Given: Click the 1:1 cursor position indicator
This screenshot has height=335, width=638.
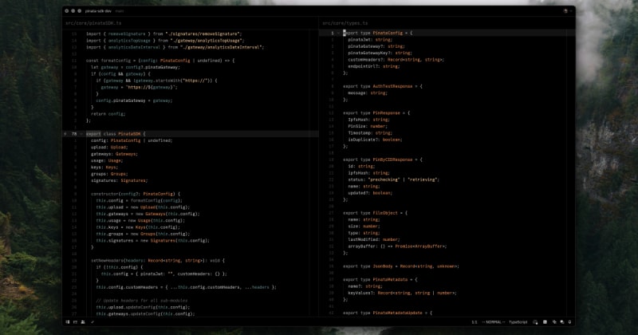Looking at the screenshot, I should tap(474, 322).
